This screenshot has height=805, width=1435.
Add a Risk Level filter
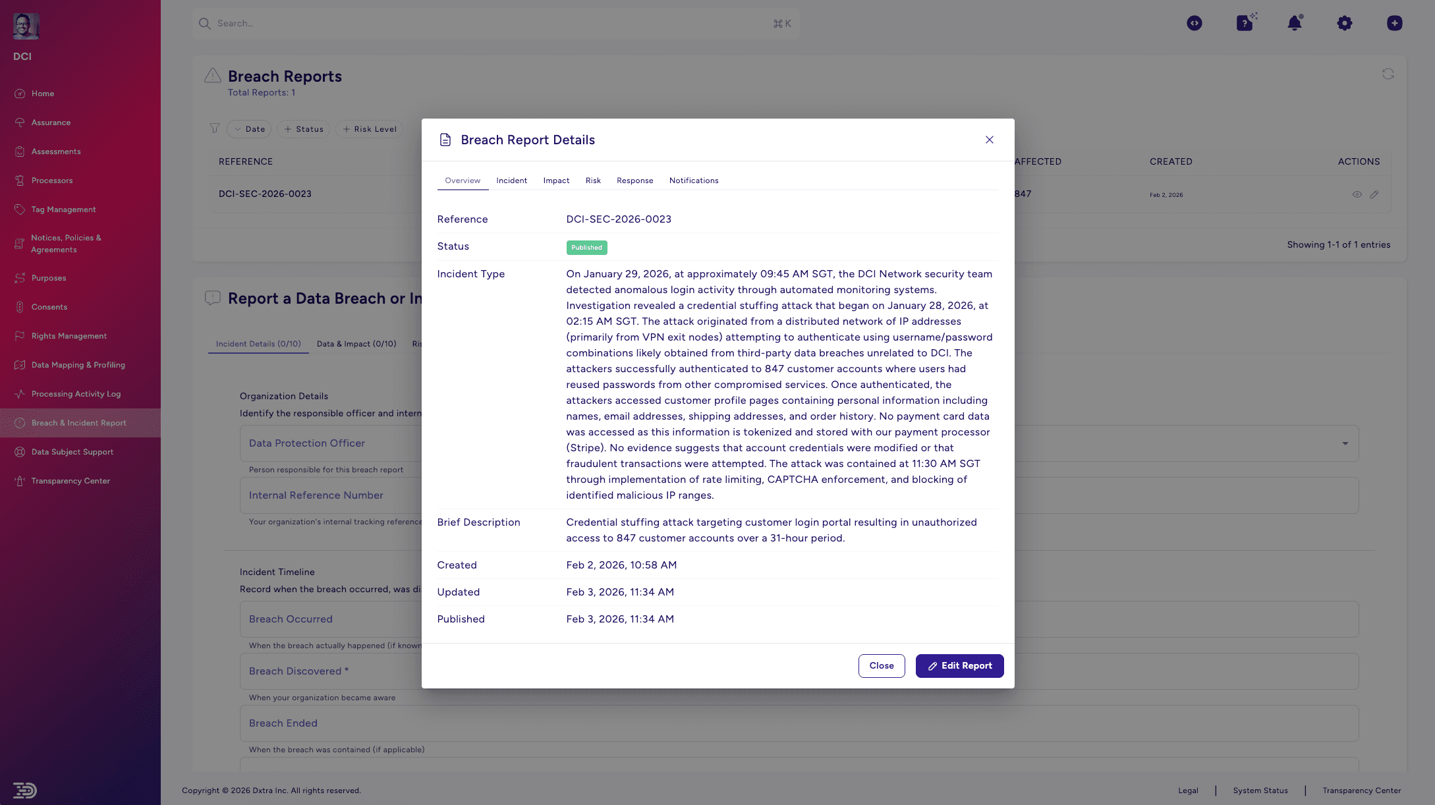[x=369, y=129]
